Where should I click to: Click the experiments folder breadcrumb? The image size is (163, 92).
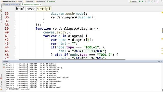[x=29, y=2]
